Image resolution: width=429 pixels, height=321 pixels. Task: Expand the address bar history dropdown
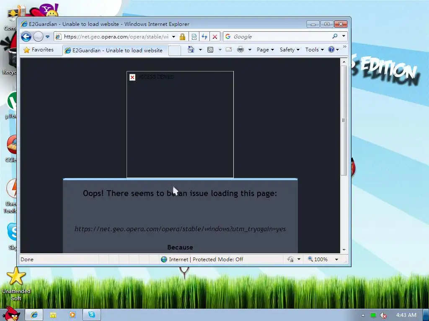point(173,37)
